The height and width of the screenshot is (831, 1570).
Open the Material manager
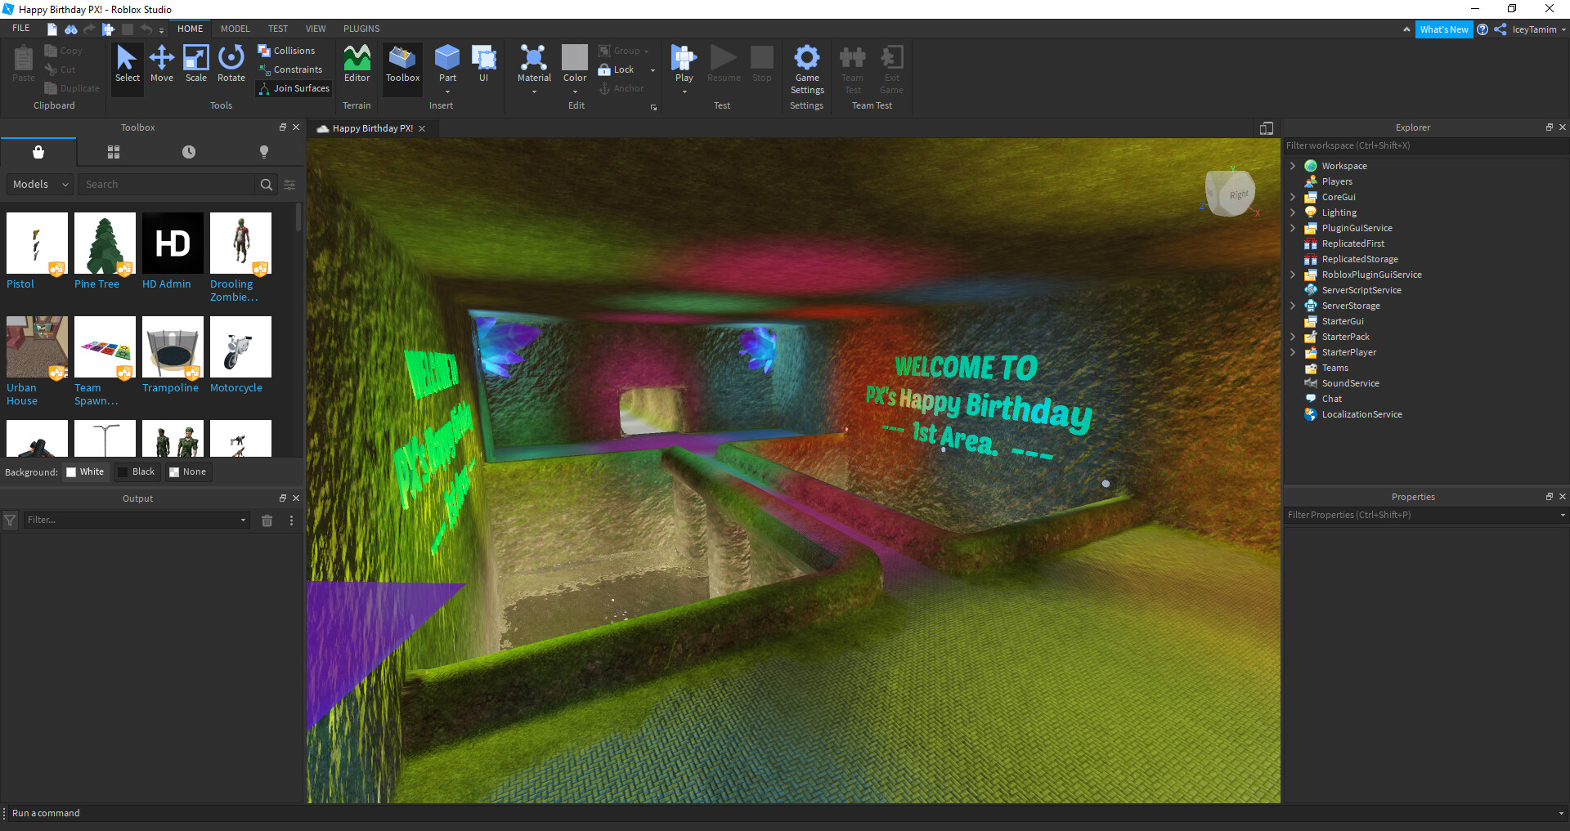(x=534, y=65)
